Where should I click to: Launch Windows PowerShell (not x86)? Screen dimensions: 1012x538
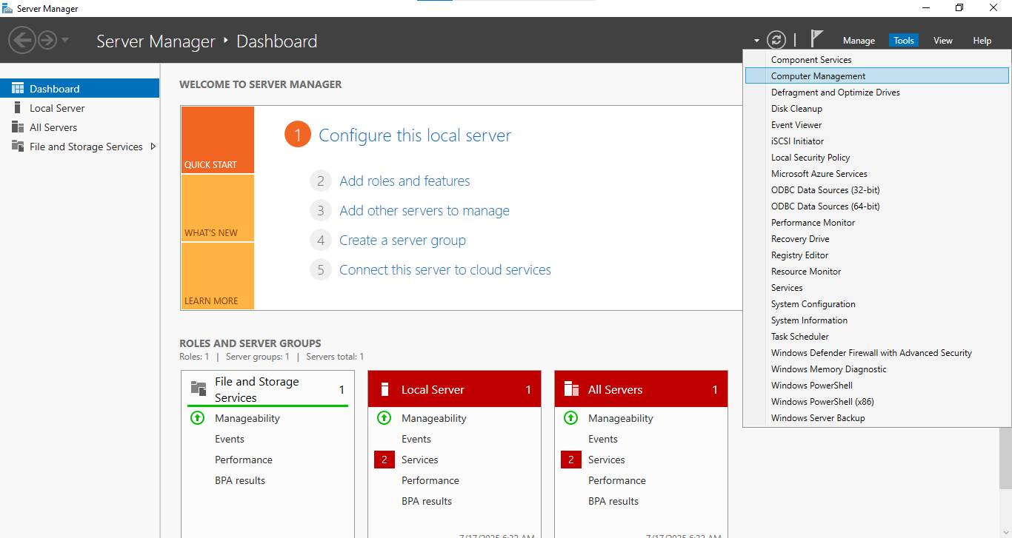tap(877, 386)
